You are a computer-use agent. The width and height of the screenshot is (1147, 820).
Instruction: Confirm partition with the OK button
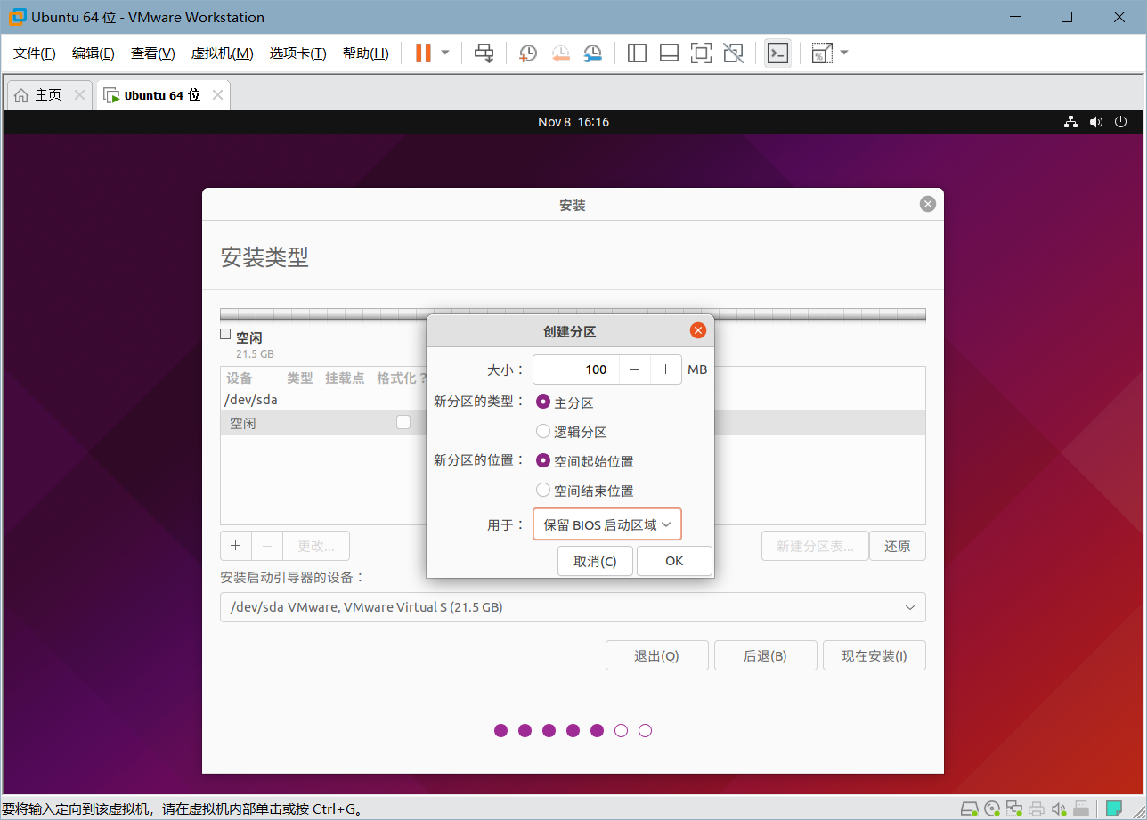click(674, 561)
